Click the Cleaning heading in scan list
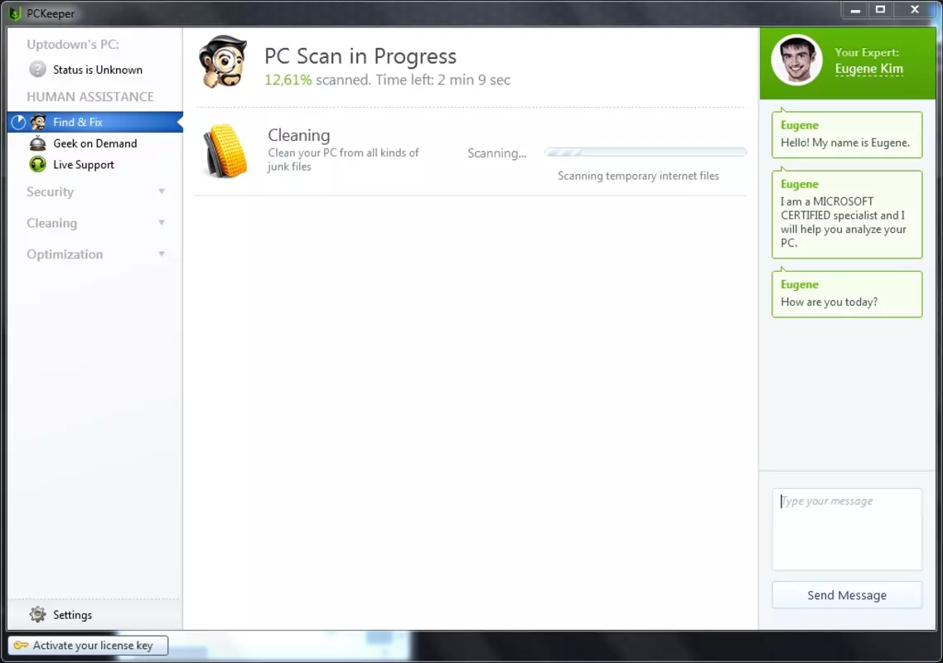Screen dimensions: 943x663 tap(299, 135)
